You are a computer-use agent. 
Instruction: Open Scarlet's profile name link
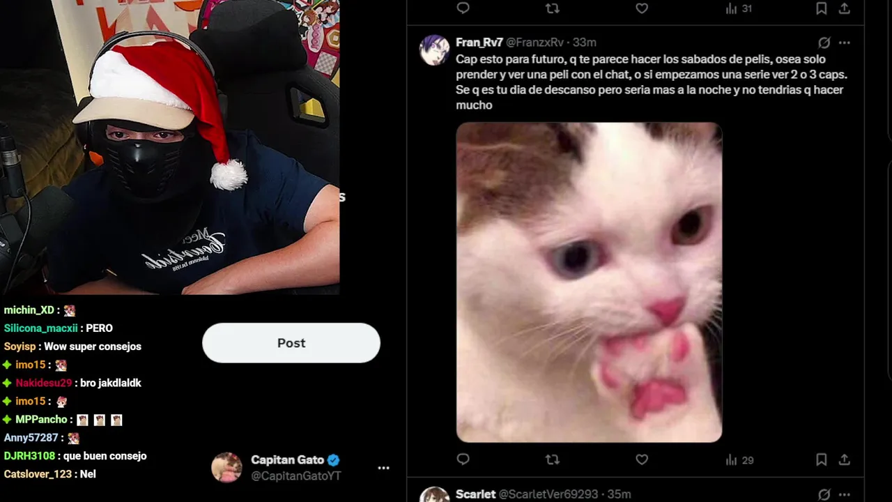tap(475, 494)
